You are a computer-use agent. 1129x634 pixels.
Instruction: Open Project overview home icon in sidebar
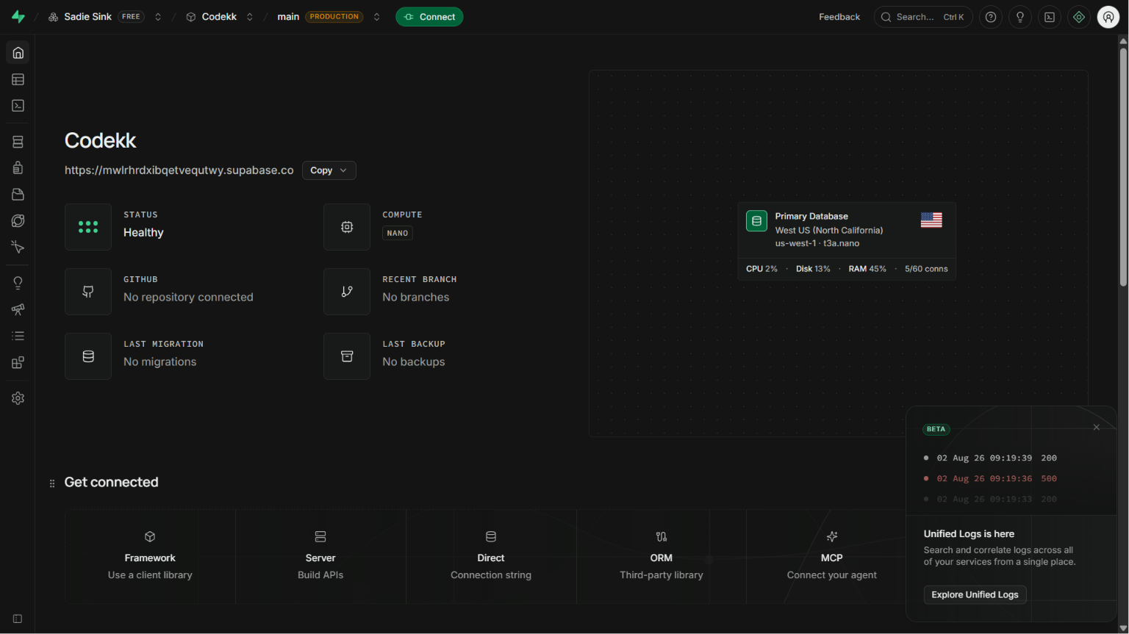coord(18,53)
